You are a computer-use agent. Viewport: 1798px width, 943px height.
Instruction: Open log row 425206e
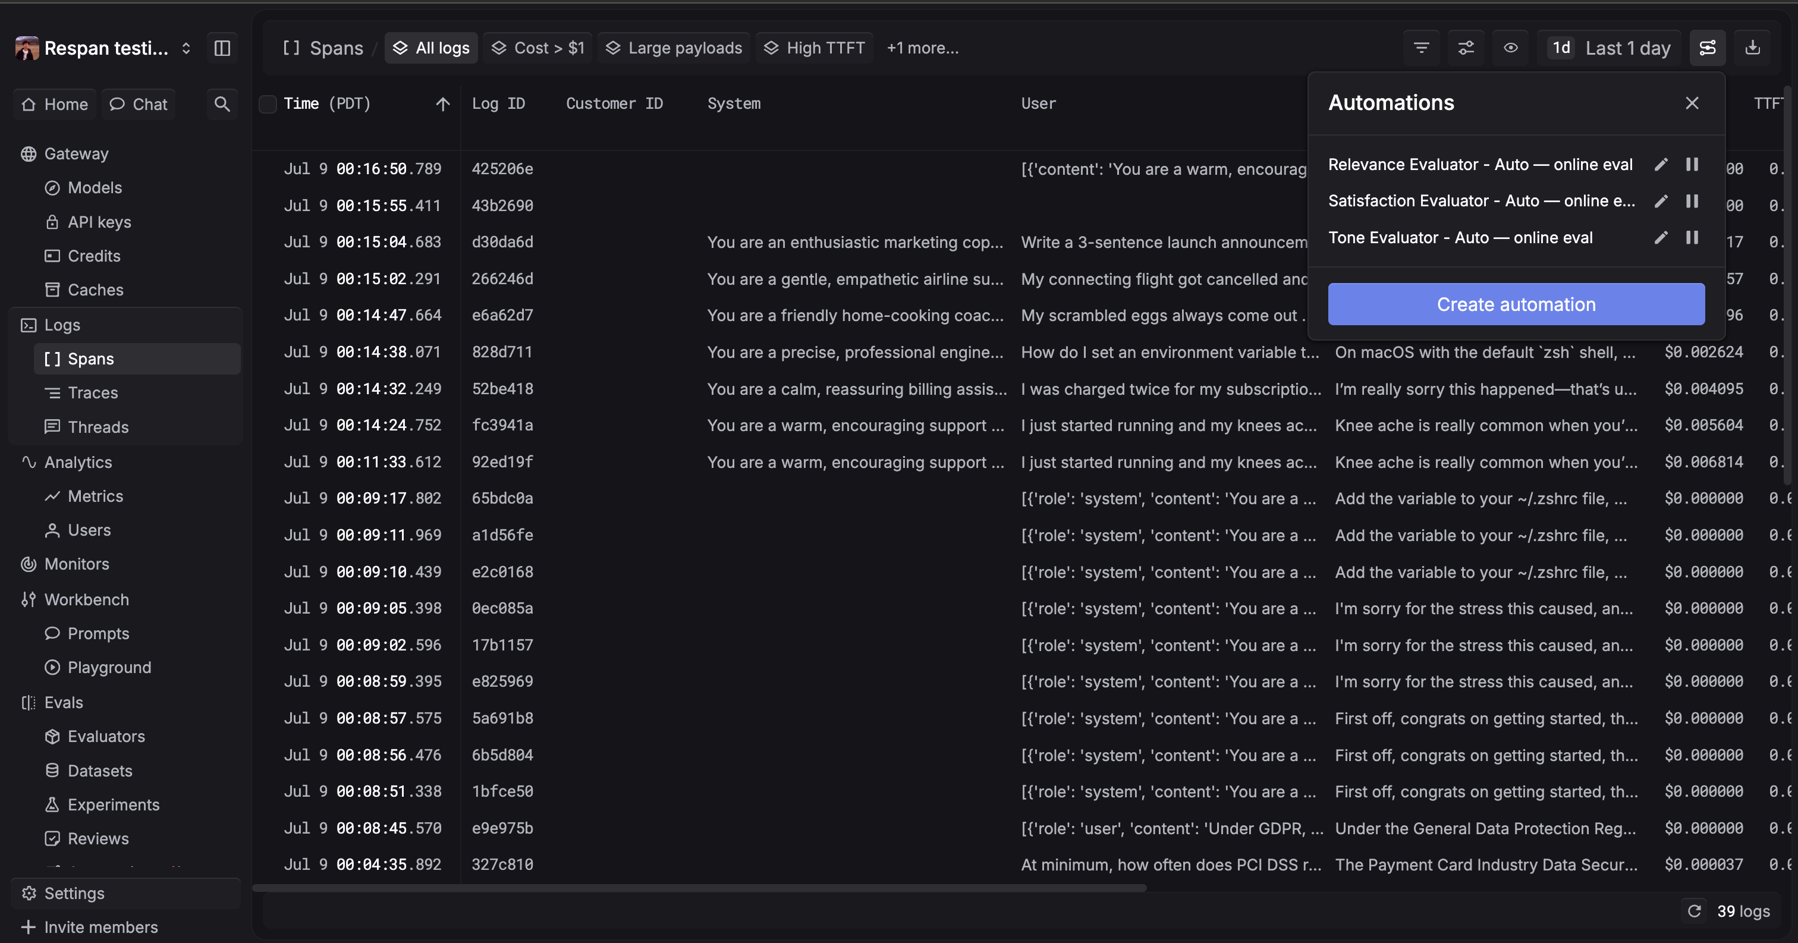[502, 169]
